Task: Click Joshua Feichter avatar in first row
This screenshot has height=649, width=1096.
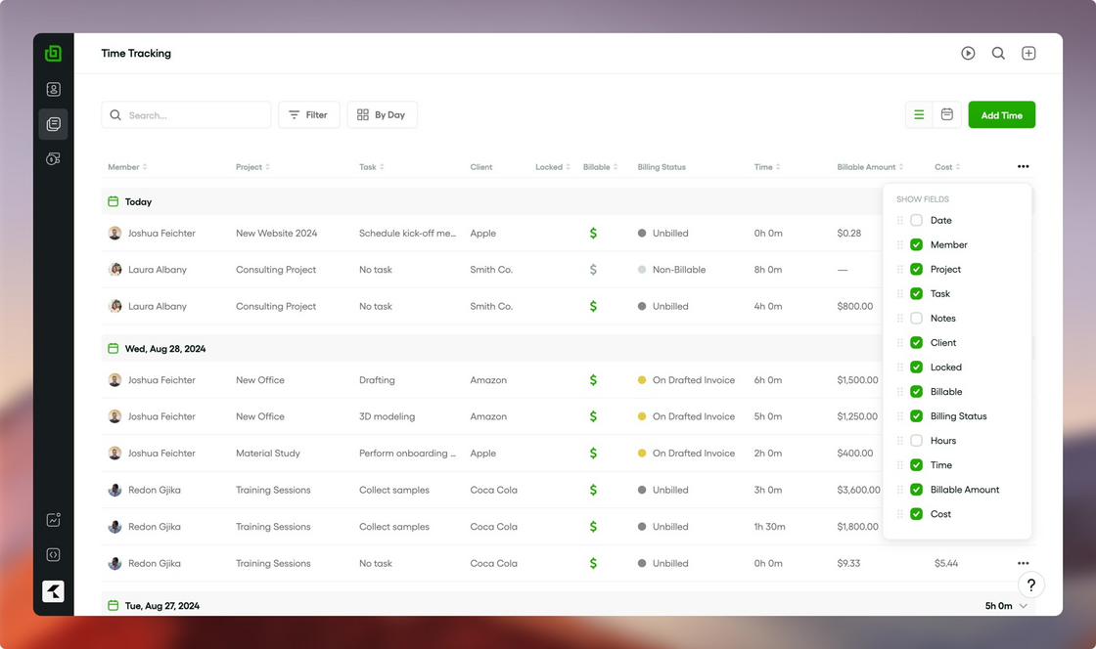Action: (114, 233)
